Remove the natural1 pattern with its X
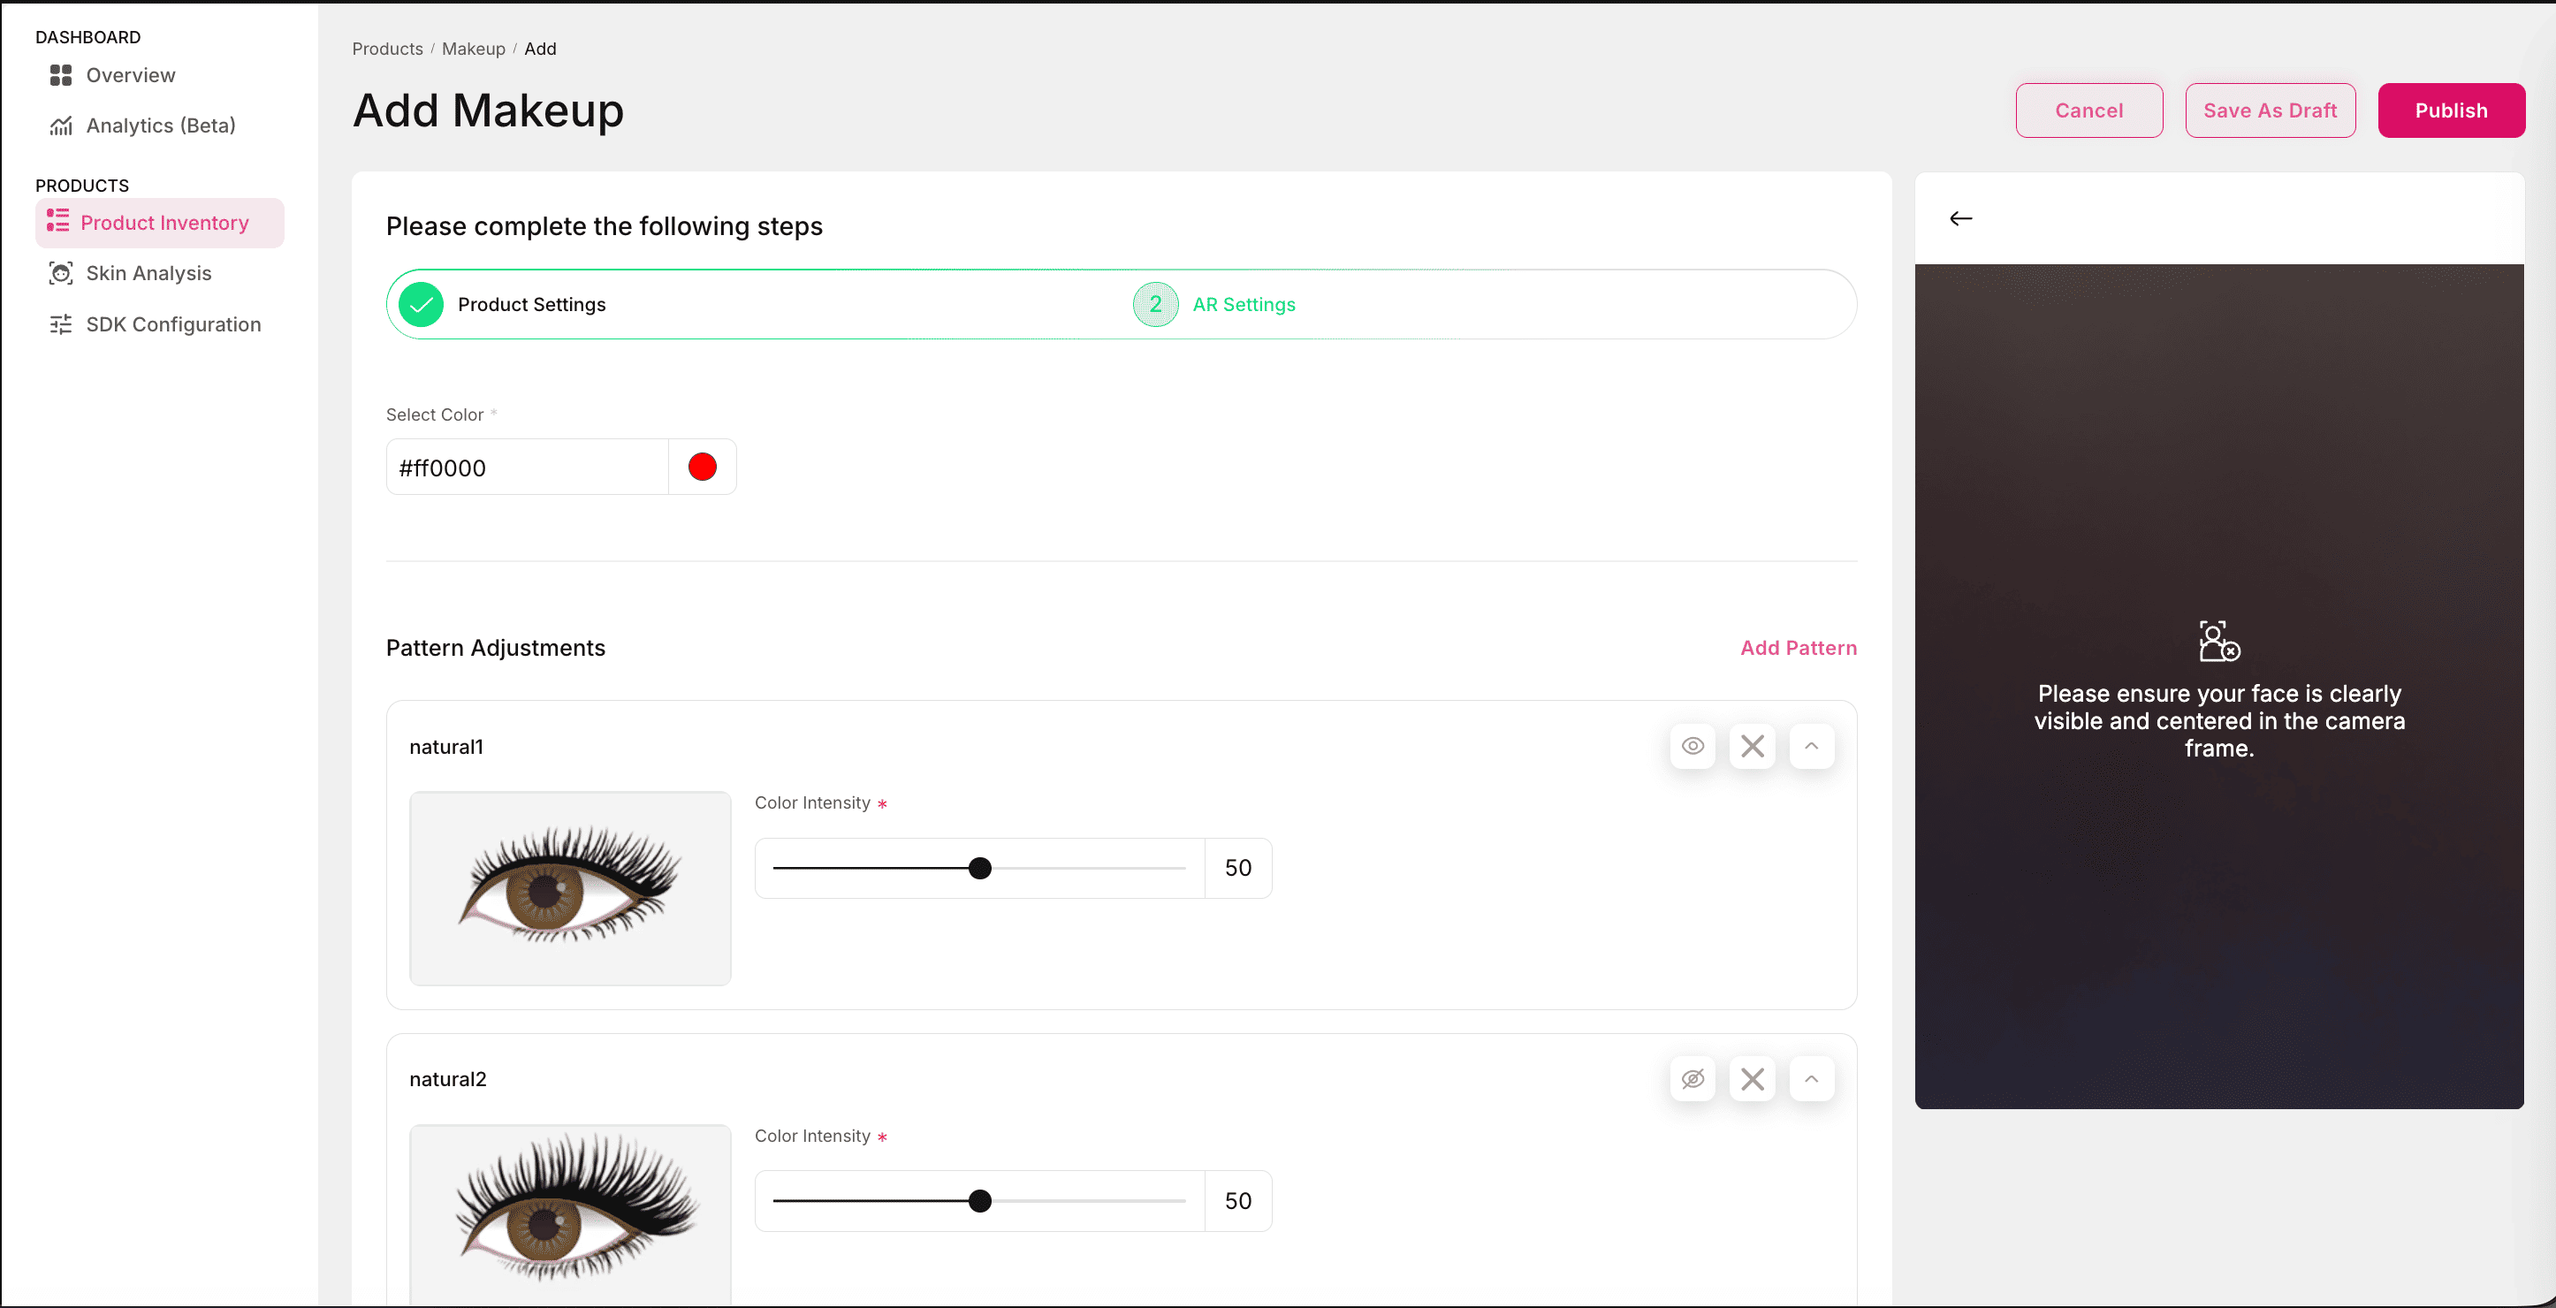Image resolution: width=2556 pixels, height=1308 pixels. tap(1753, 746)
